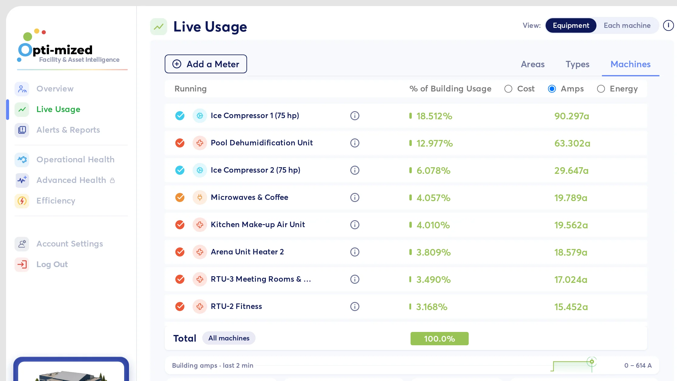Click the Add a Meter button
Image resolution: width=677 pixels, height=381 pixels.
[206, 64]
